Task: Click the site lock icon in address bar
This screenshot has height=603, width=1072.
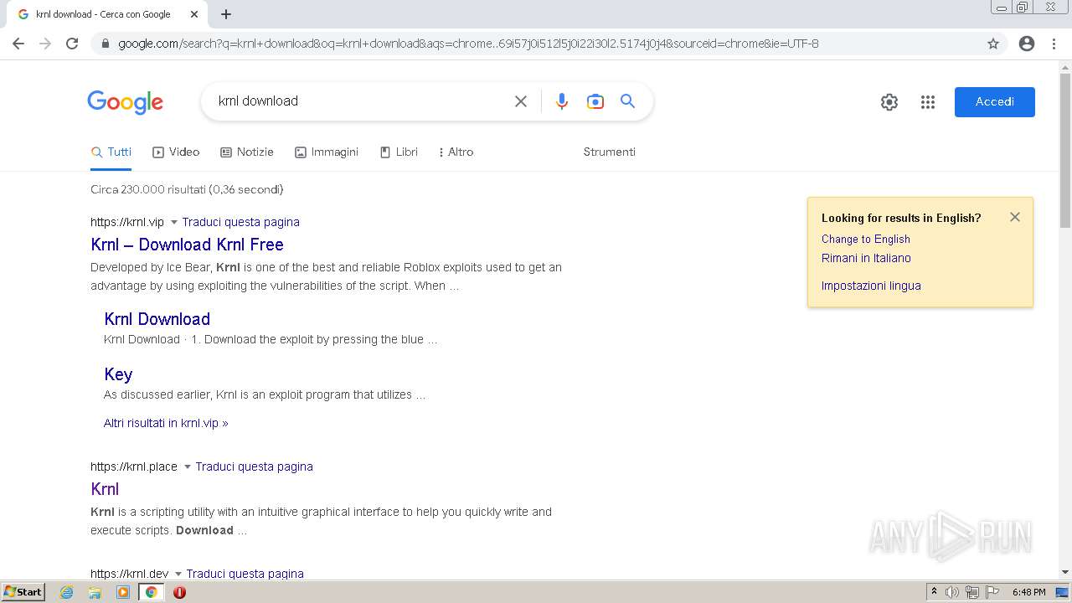Action: tap(105, 44)
